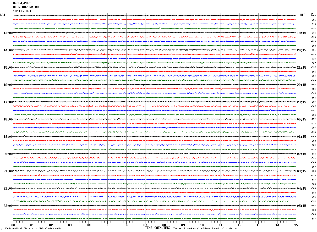Viewport: 317px width, 232px height.
Task: Click the 04:15 UTC time label
Action: [302, 189]
